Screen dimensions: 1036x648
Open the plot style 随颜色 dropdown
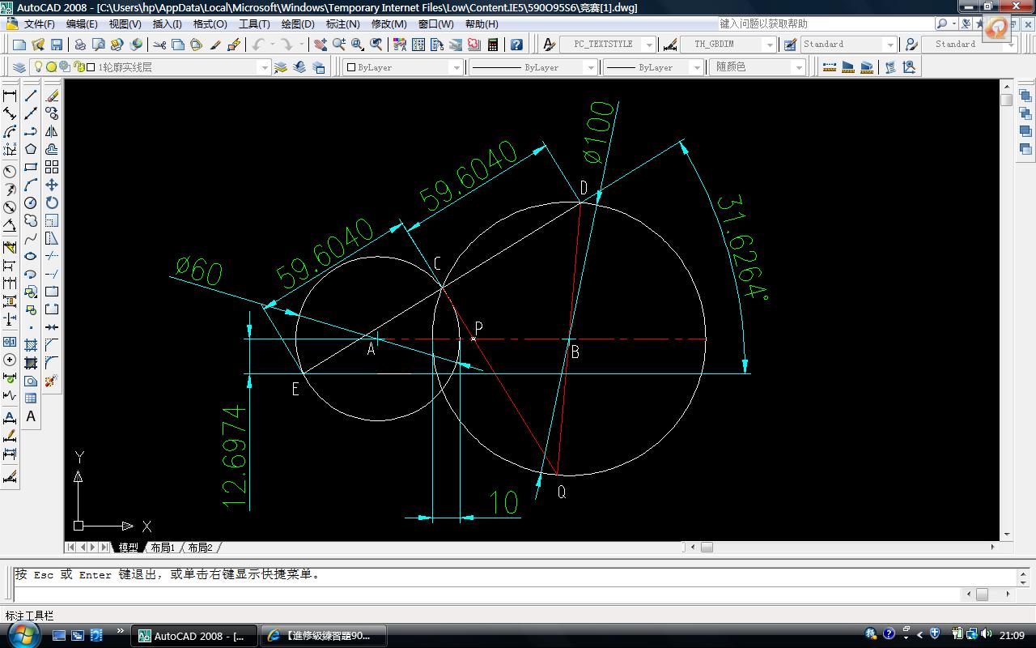[x=800, y=67]
